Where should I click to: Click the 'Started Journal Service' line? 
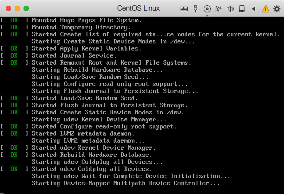[x=74, y=56]
